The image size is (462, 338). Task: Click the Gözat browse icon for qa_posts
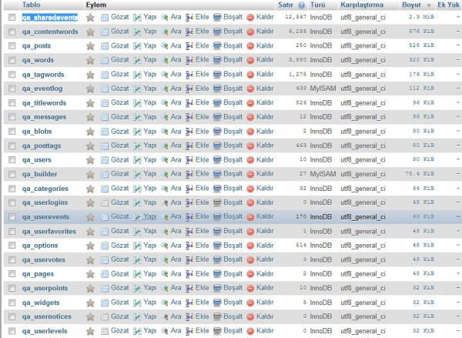[x=105, y=45]
